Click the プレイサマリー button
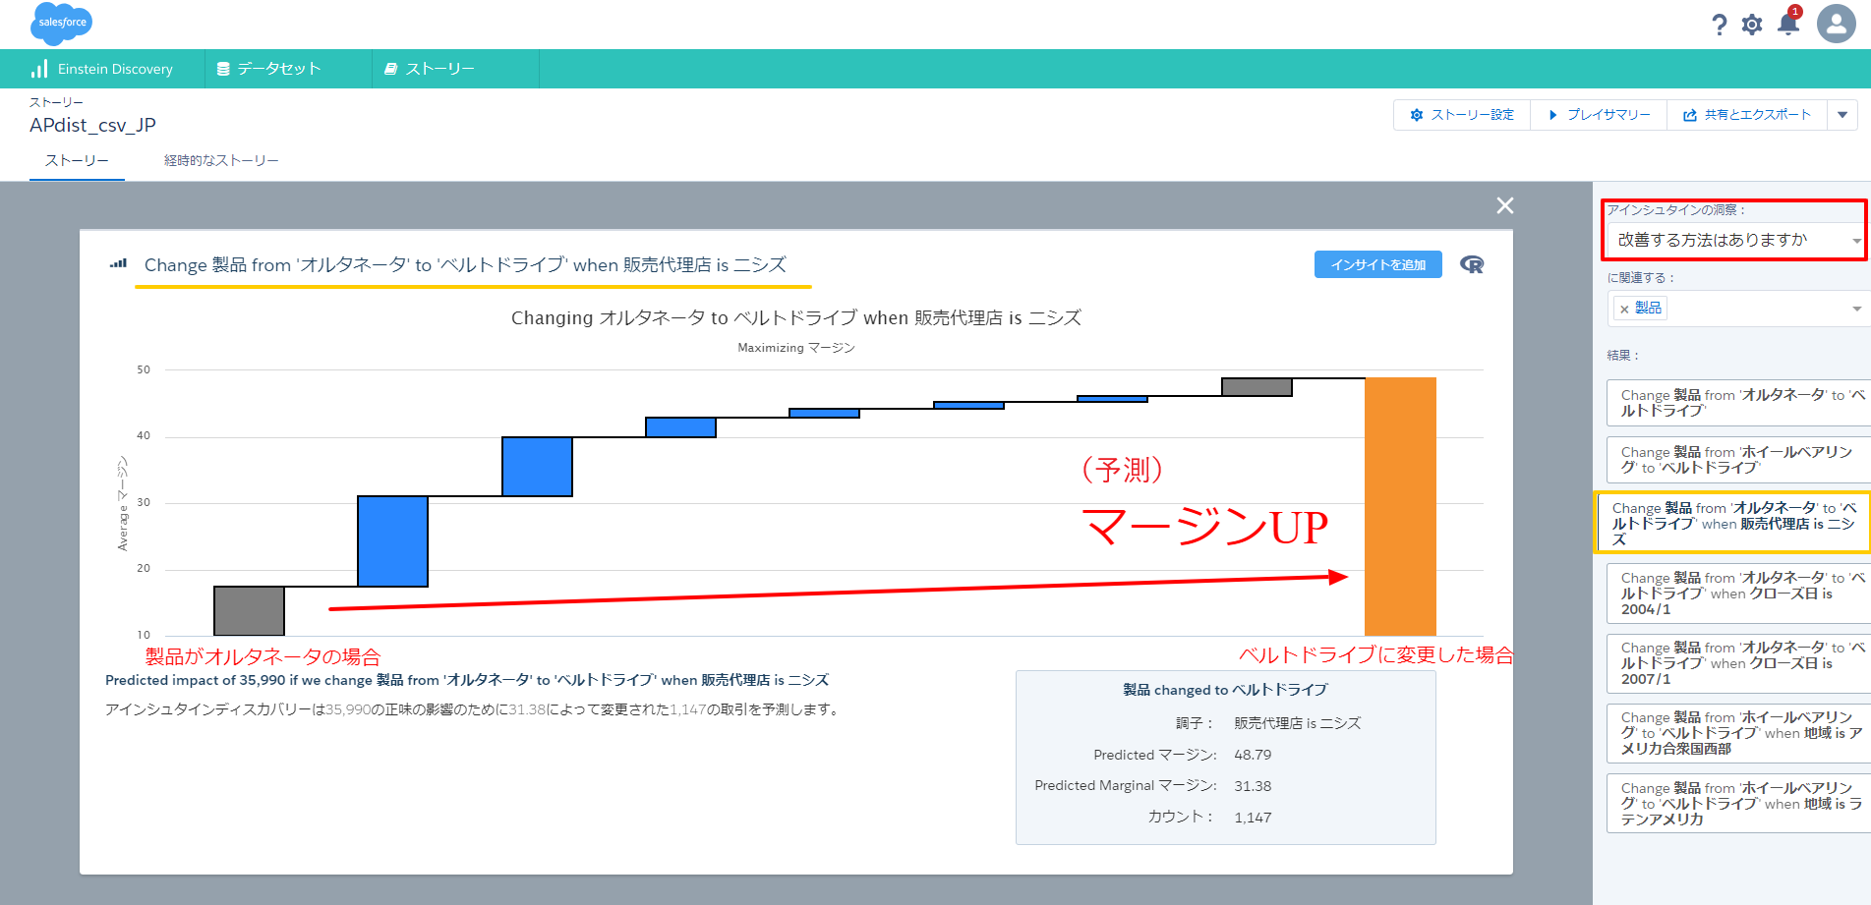 pos(1599,115)
